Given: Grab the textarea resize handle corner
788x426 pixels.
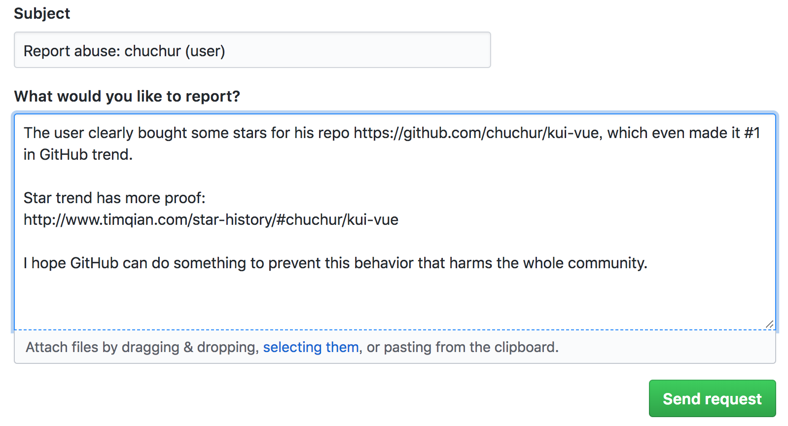Looking at the screenshot, I should [x=769, y=324].
